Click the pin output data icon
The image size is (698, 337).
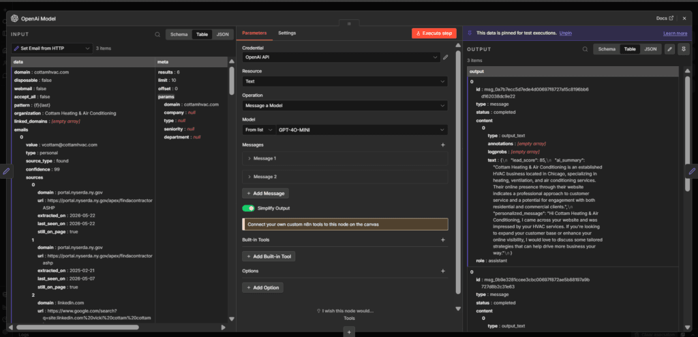683,49
